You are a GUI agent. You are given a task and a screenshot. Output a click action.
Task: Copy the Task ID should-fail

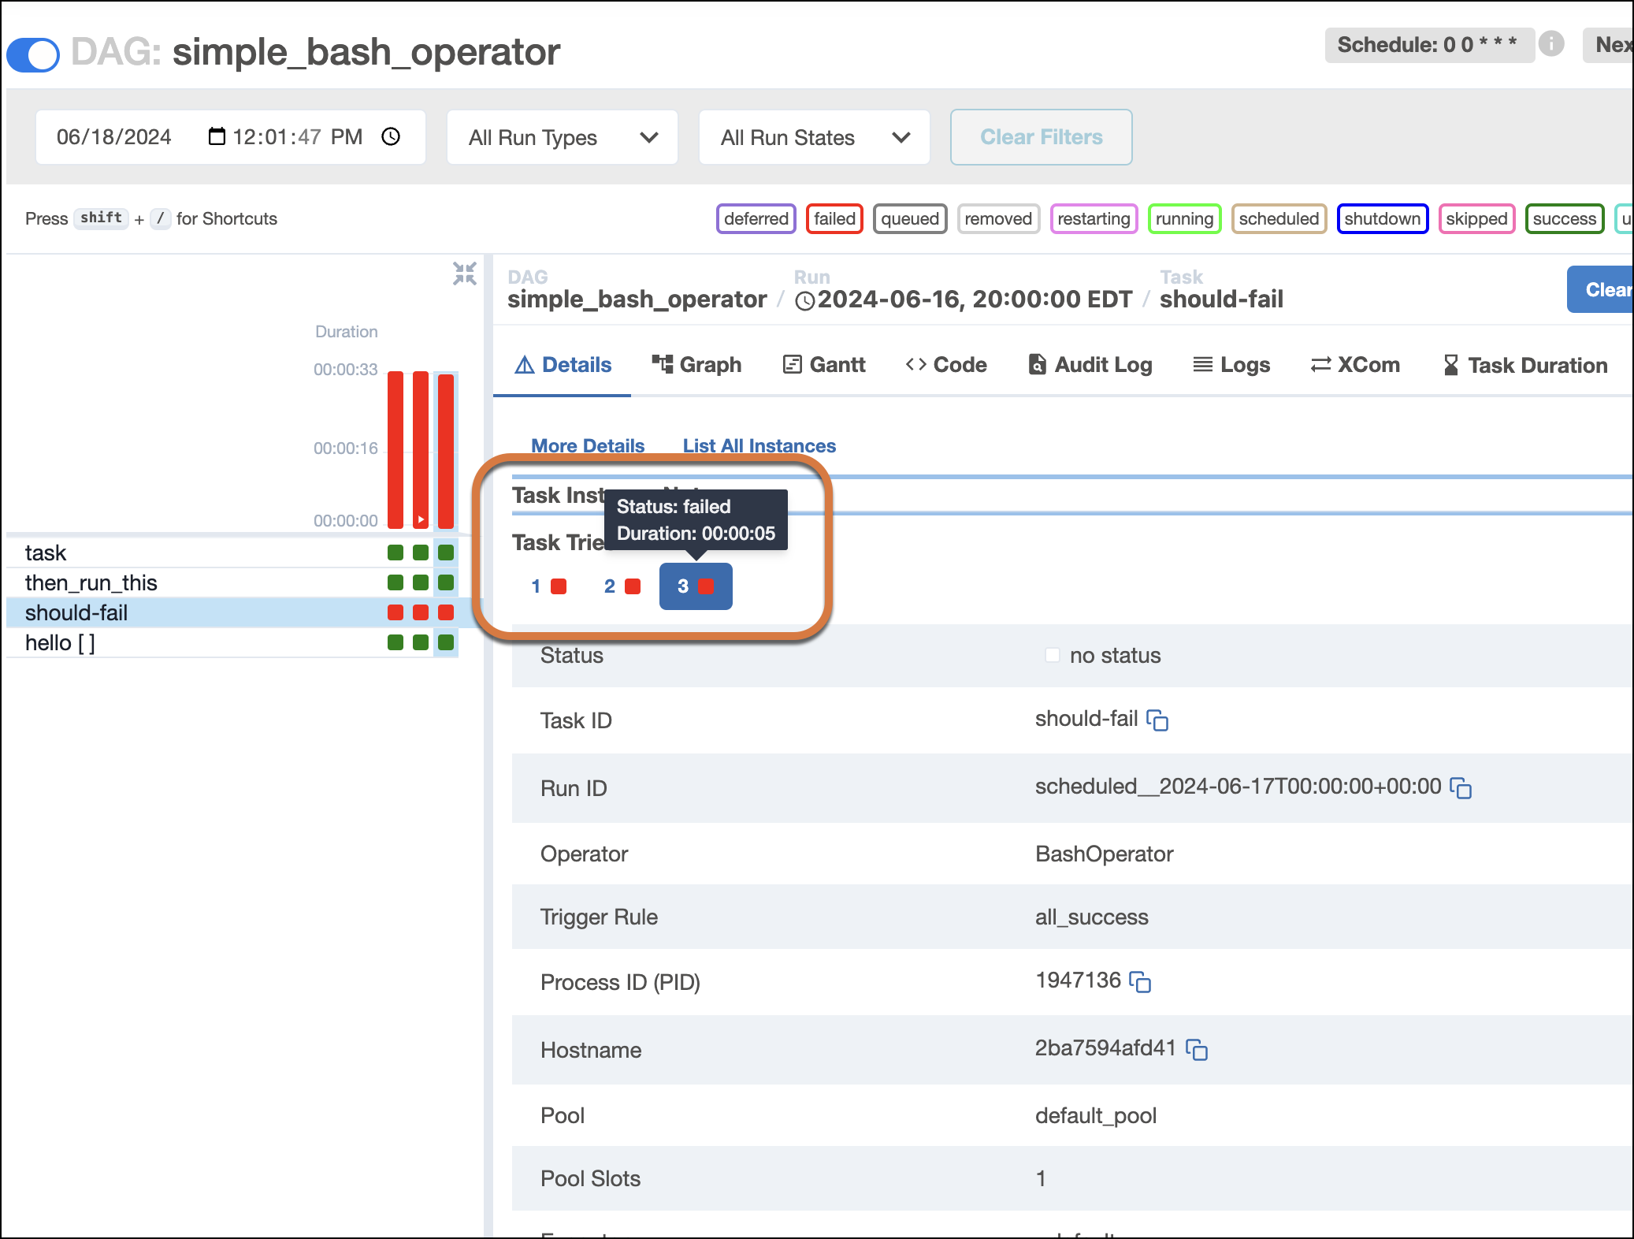(x=1157, y=720)
